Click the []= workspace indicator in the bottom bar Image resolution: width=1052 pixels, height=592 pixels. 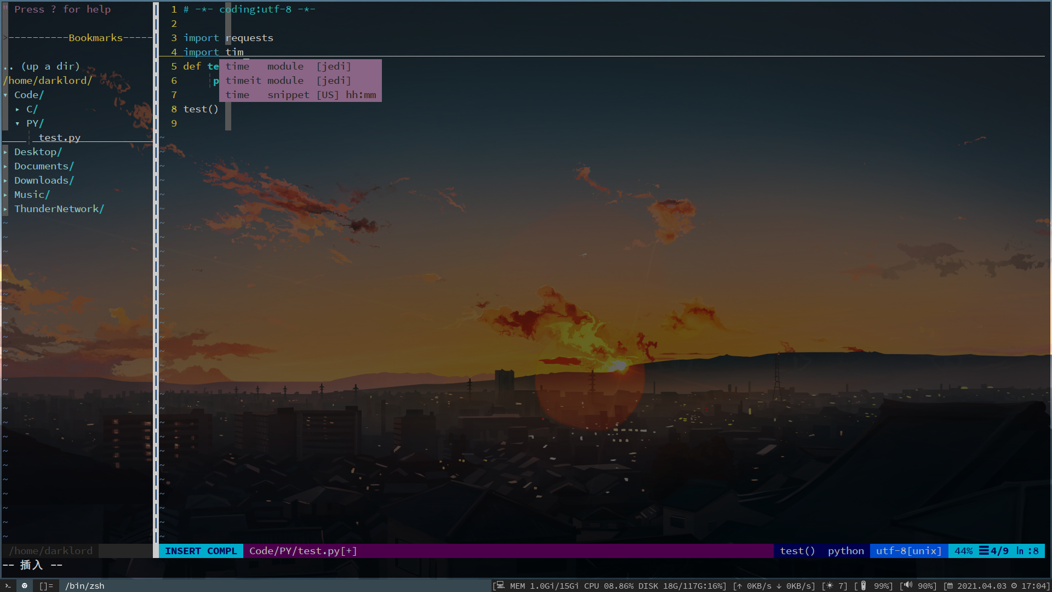[45, 585]
